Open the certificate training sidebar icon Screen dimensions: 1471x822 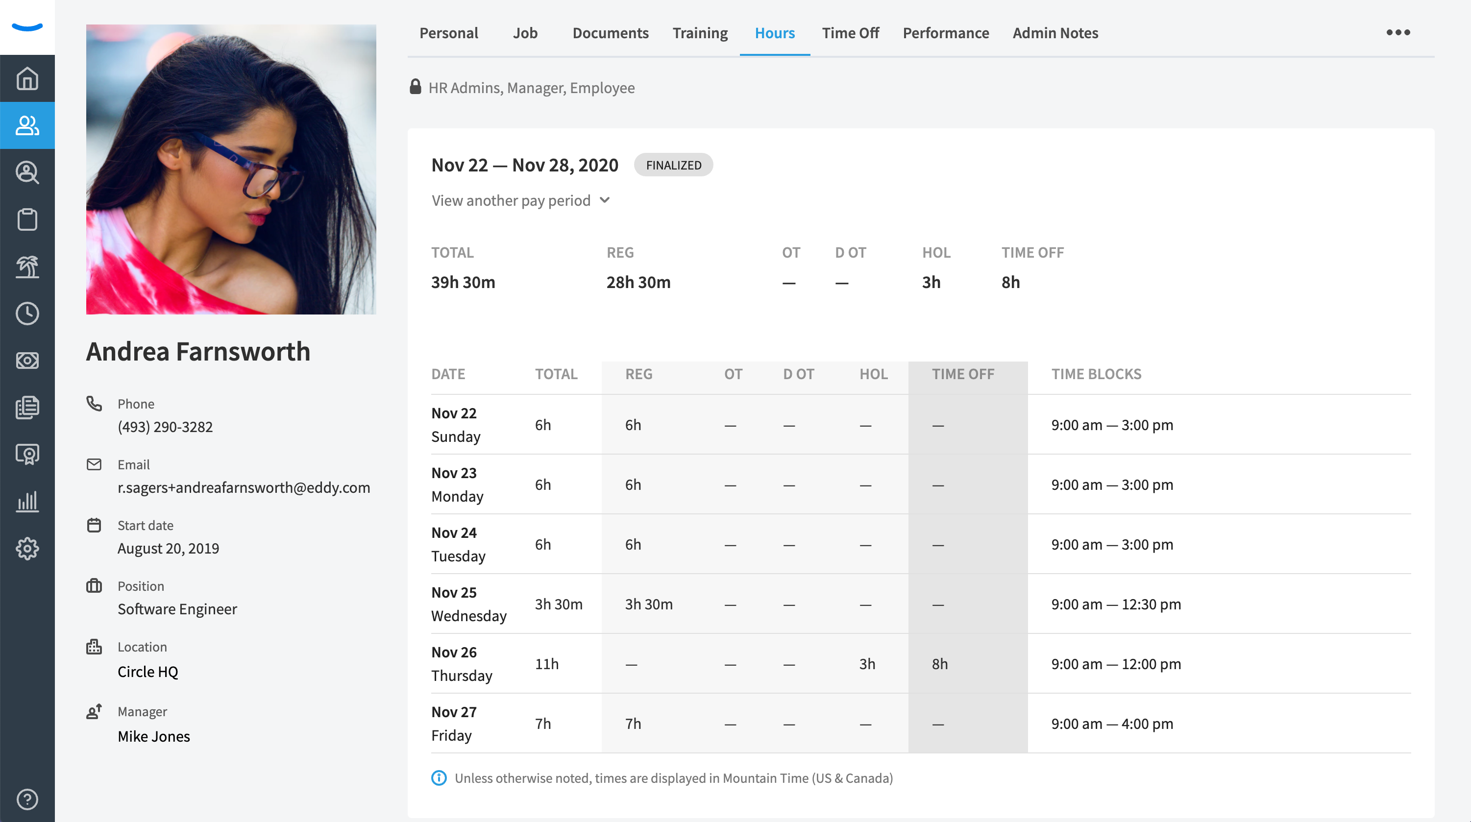pos(27,455)
